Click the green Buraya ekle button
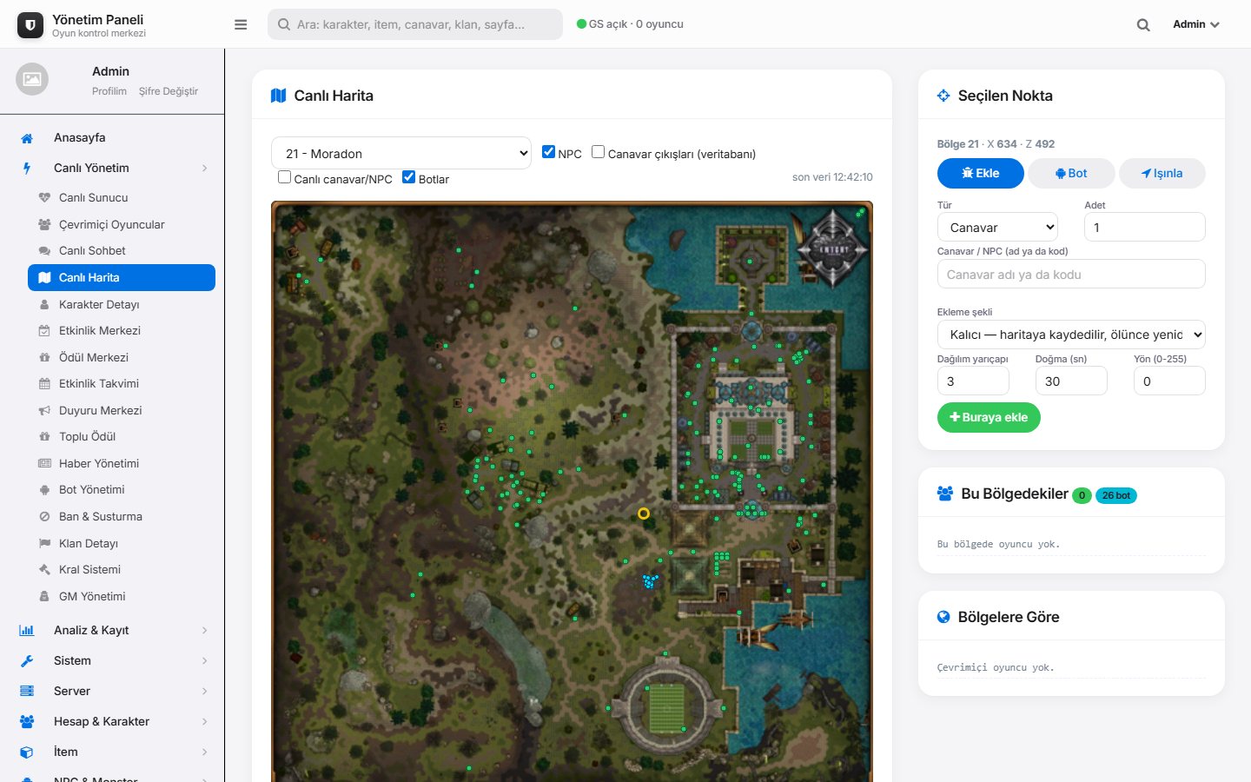 [989, 417]
